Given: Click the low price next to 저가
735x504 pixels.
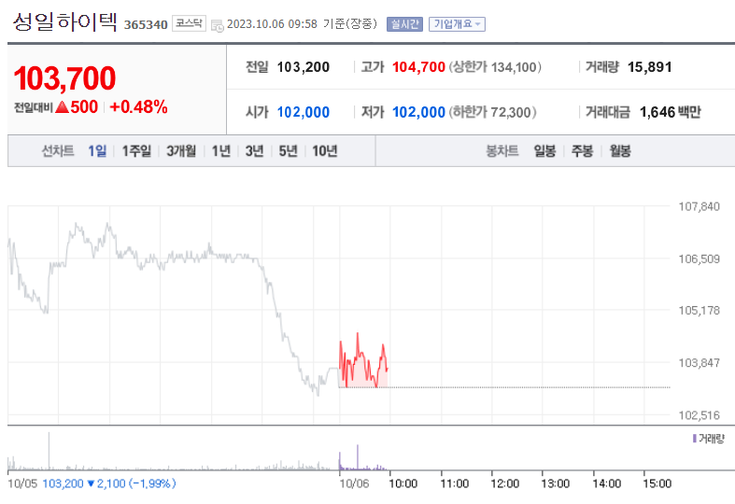Looking at the screenshot, I should 418,112.
